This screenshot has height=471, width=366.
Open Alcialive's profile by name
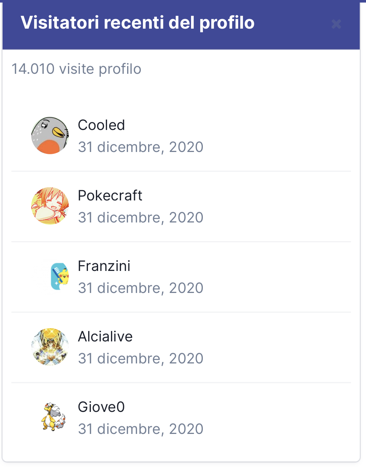[x=105, y=337]
